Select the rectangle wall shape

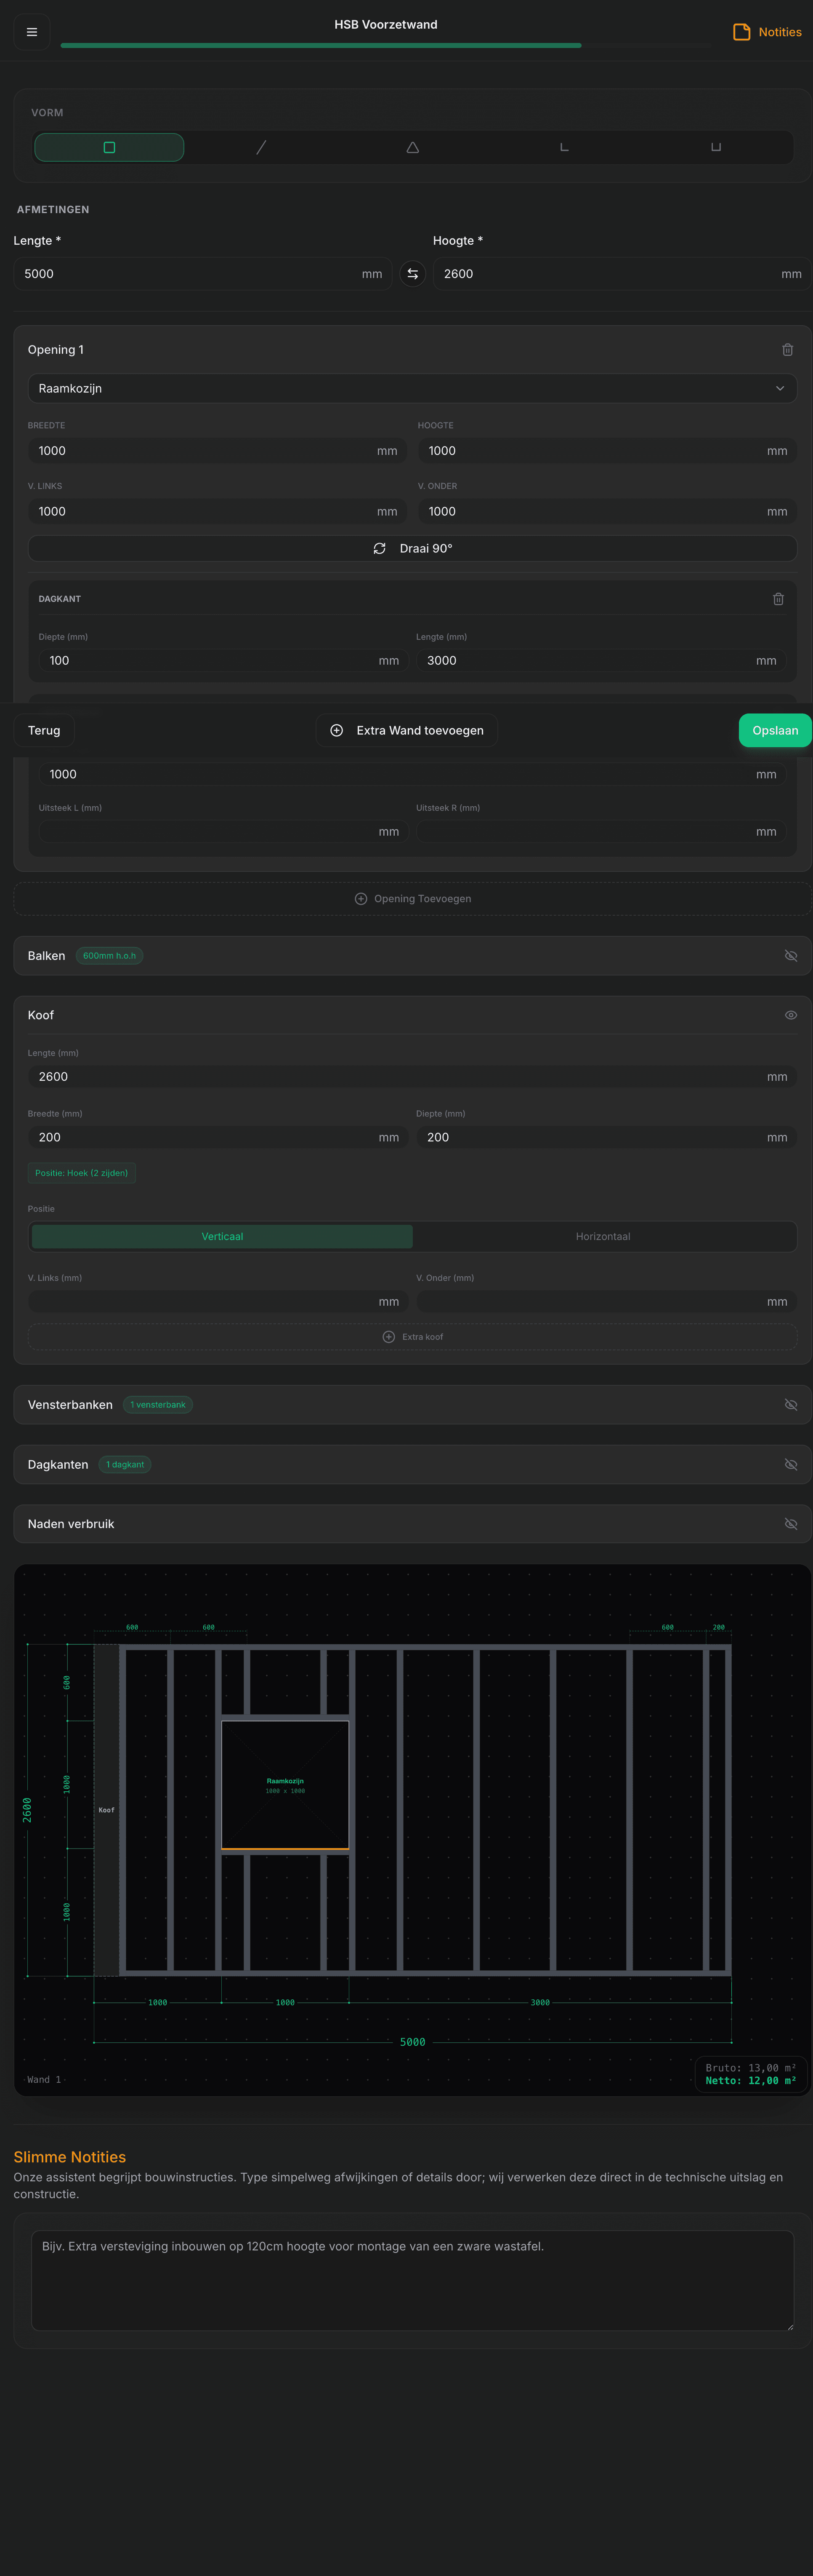(109, 147)
